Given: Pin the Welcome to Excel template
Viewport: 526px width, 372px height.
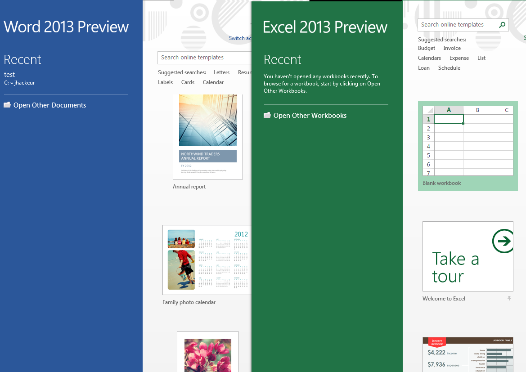Looking at the screenshot, I should pyautogui.click(x=509, y=298).
